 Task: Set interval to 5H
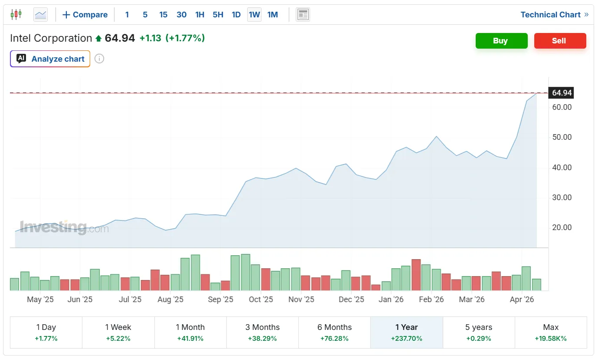coord(218,15)
